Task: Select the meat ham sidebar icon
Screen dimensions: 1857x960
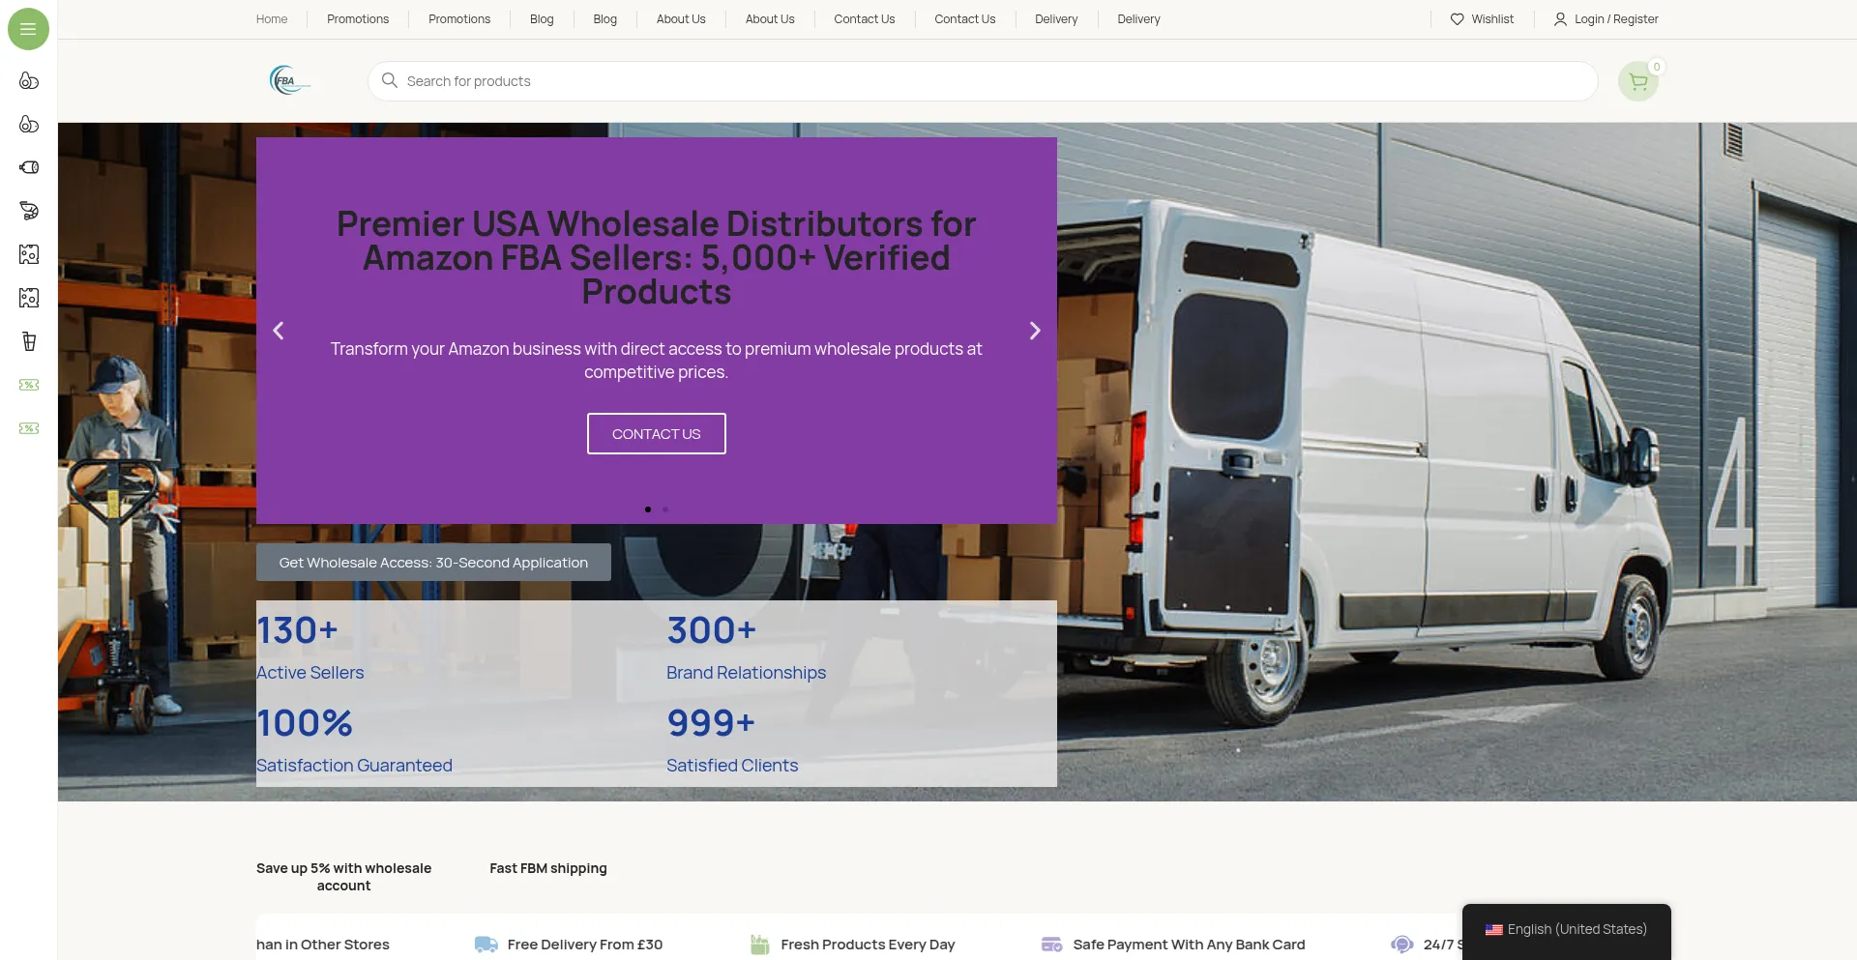Action: [29, 167]
